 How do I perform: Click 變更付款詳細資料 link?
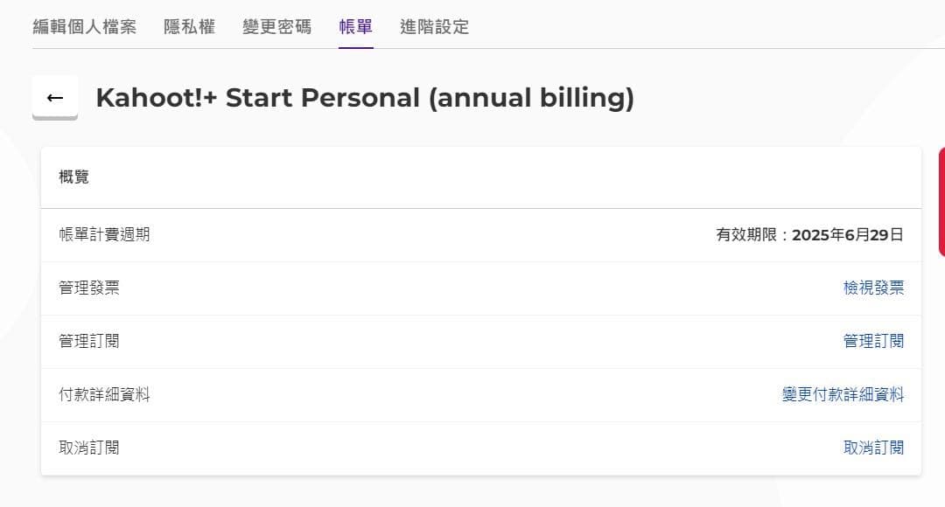point(843,394)
